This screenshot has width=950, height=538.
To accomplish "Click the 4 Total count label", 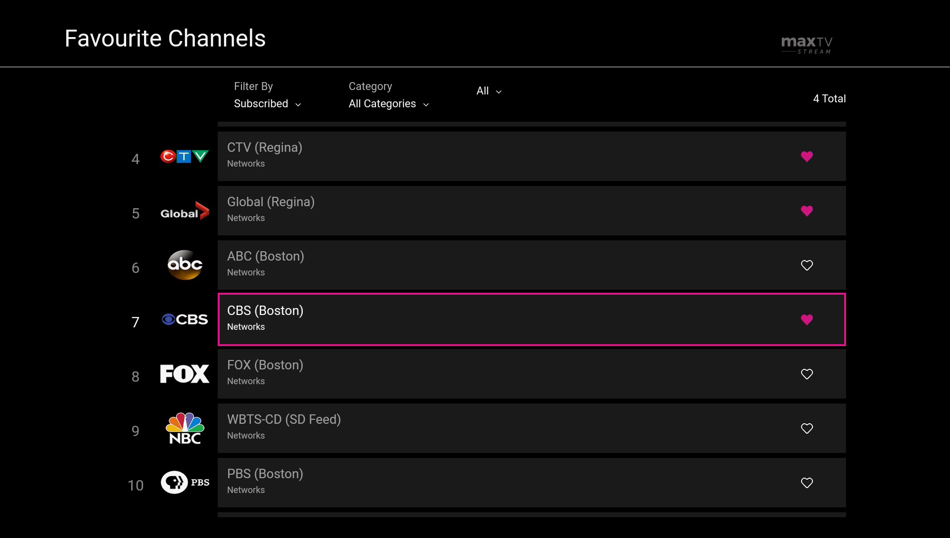I will pyautogui.click(x=829, y=98).
